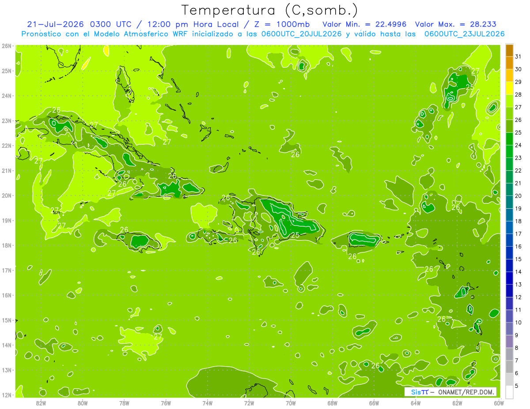This screenshot has height=409, width=530.
Task: Click the longitude axis label 80W
Action: [x=83, y=403]
